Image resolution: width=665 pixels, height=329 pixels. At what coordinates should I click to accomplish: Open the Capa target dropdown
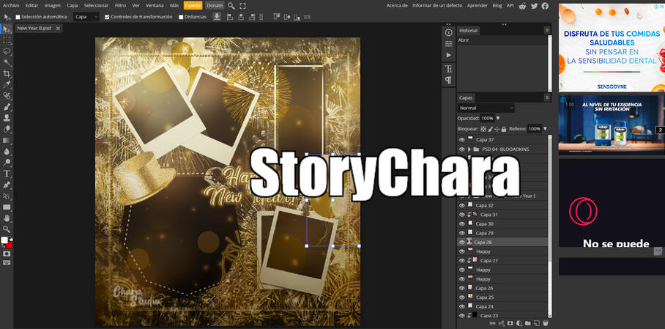click(86, 17)
